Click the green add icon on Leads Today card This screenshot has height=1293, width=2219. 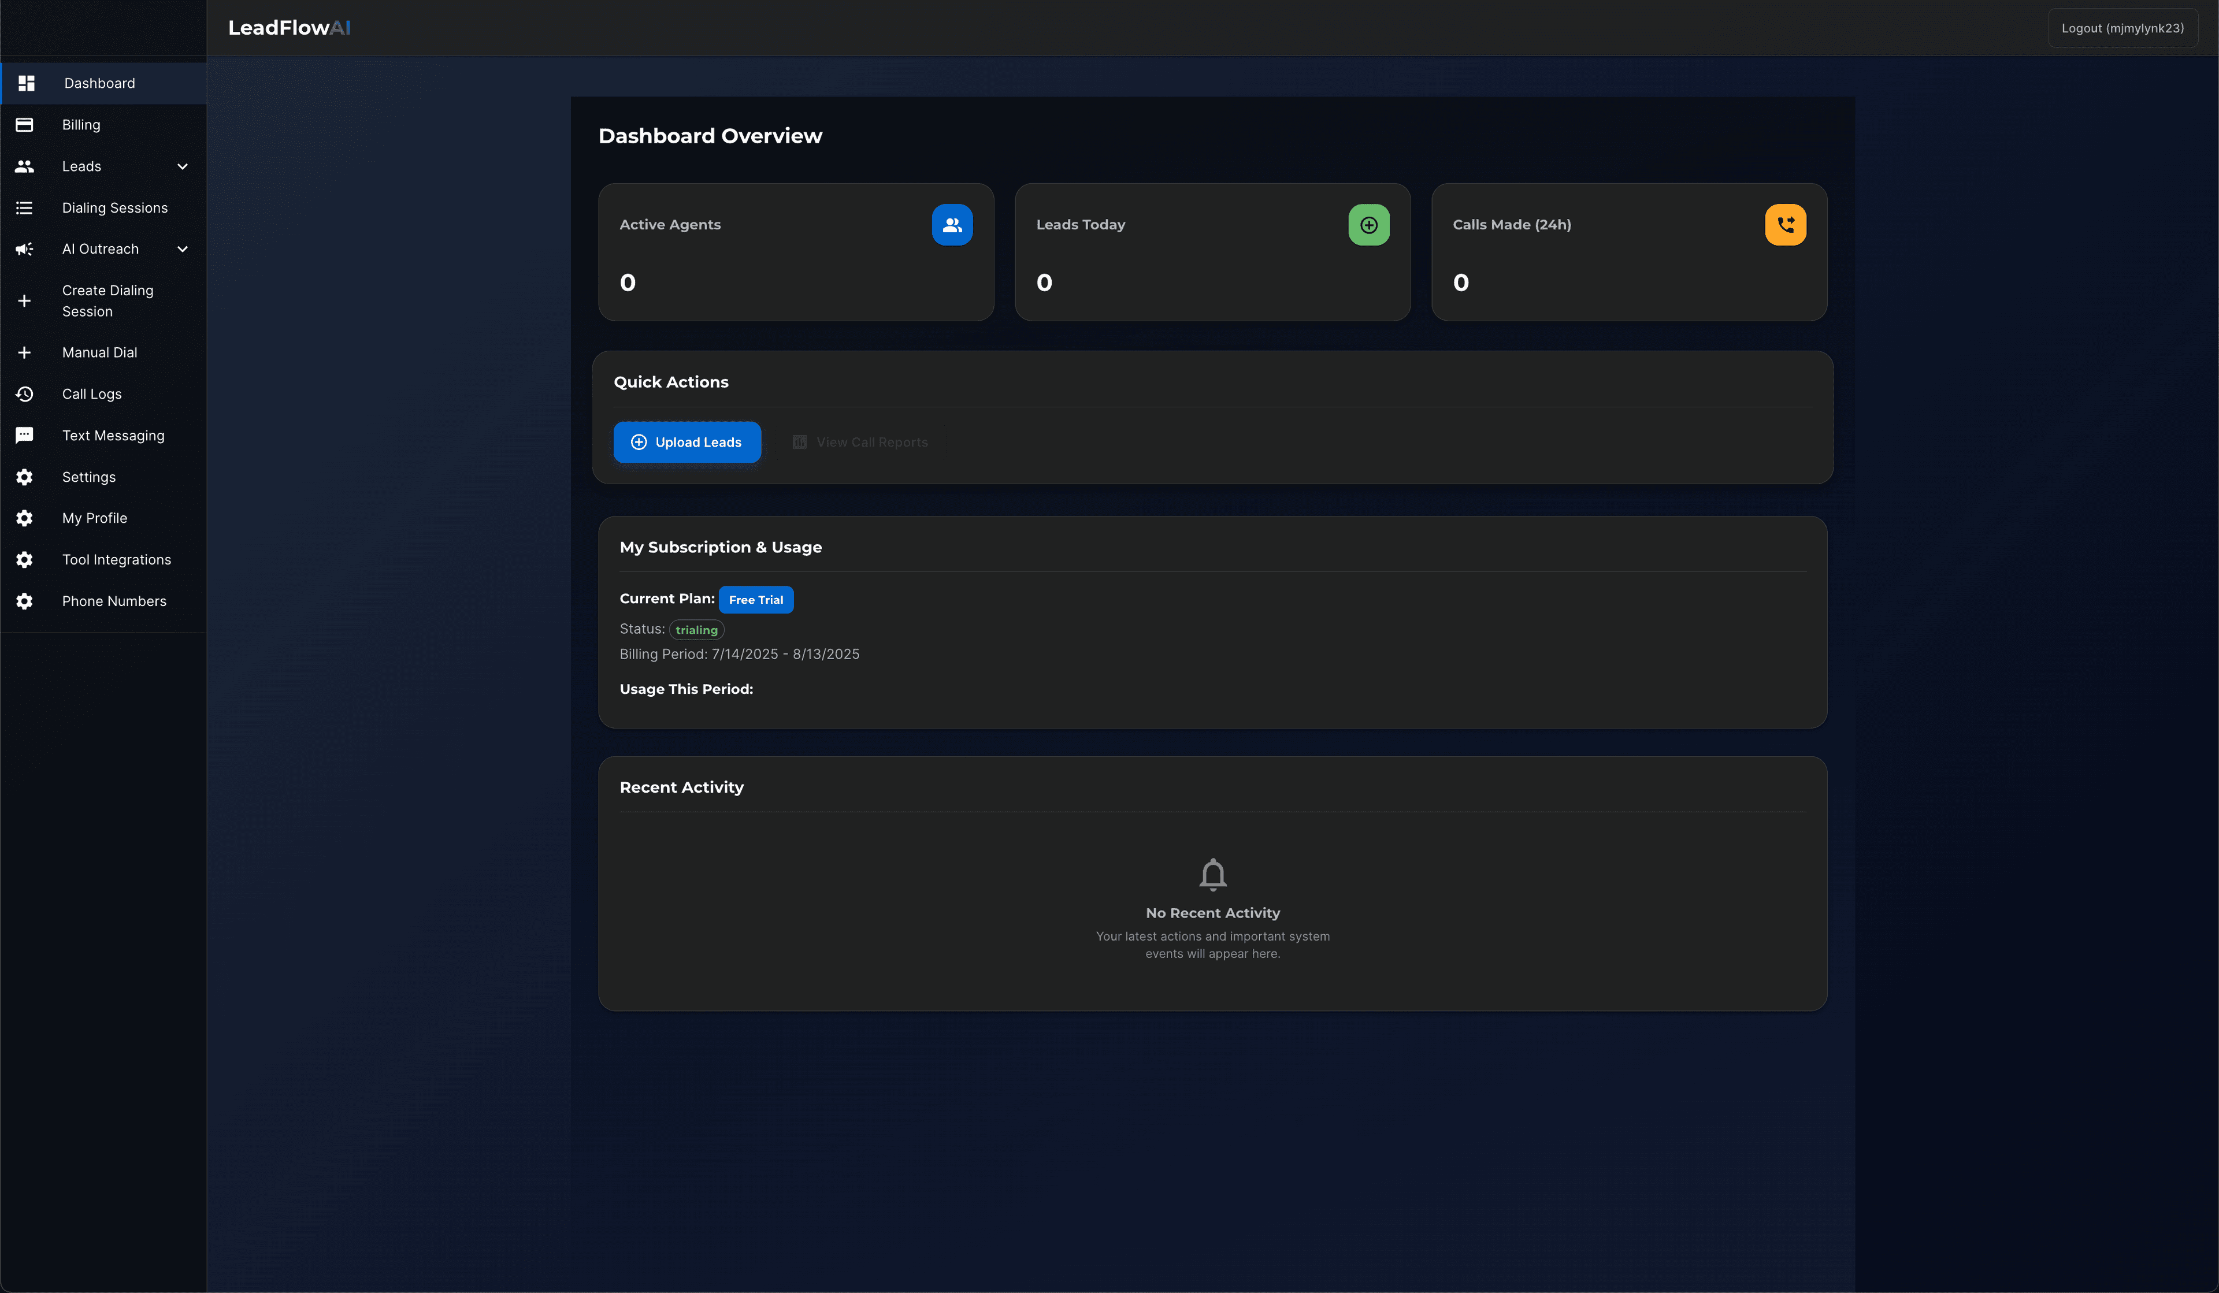point(1368,224)
